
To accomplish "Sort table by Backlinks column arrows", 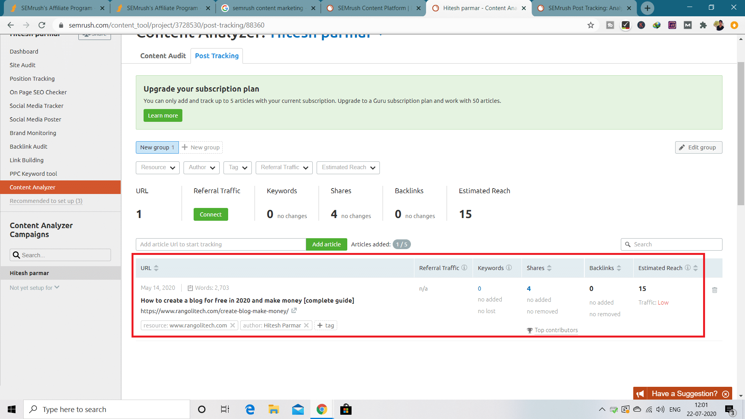I will pyautogui.click(x=619, y=268).
